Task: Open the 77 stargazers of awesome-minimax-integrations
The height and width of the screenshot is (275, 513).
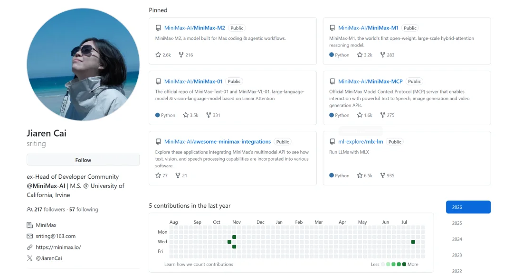Action: (x=161, y=175)
